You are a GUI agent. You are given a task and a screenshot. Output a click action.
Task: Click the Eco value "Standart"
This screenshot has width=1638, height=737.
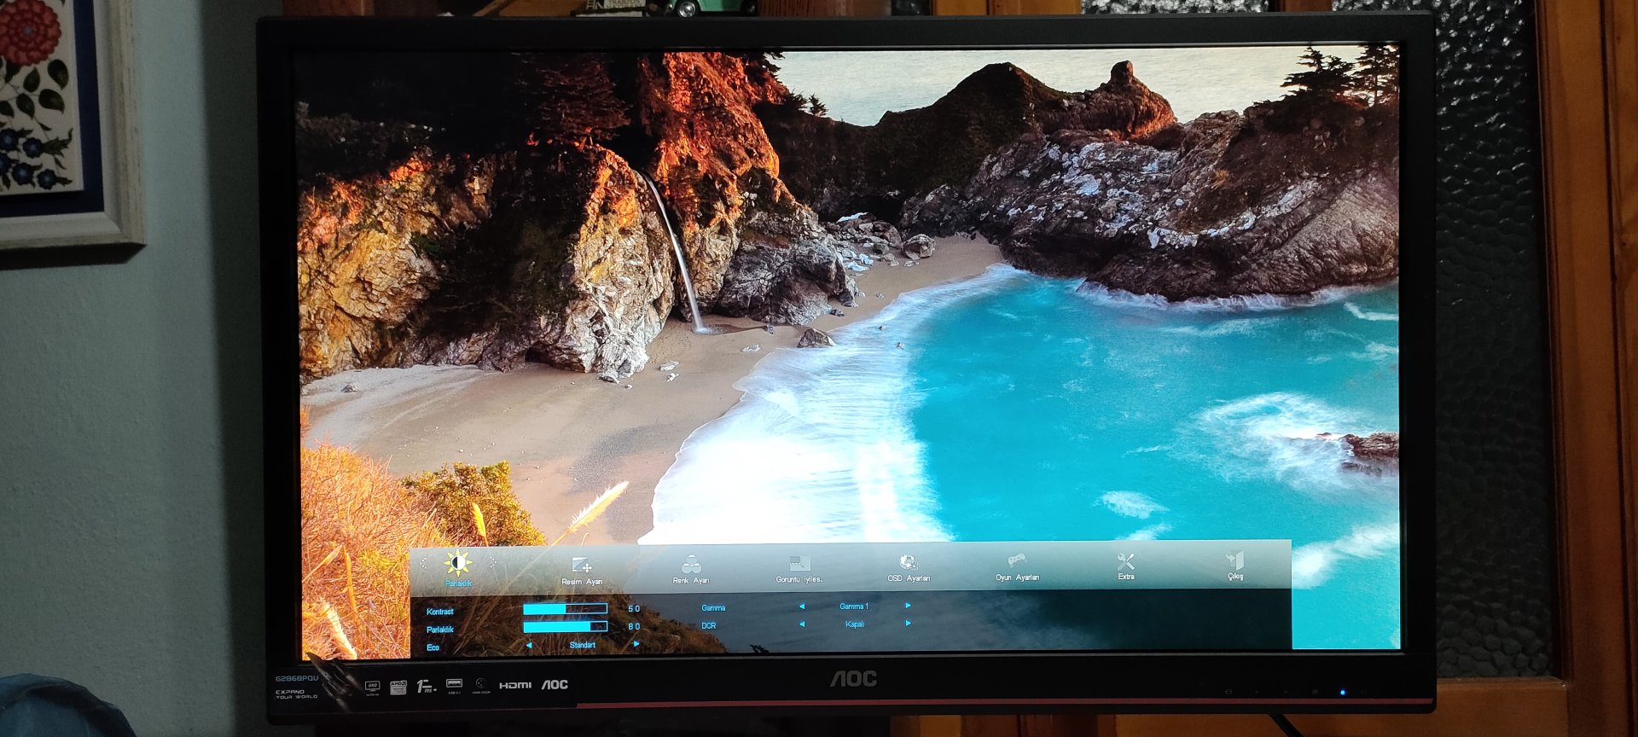pos(583,645)
